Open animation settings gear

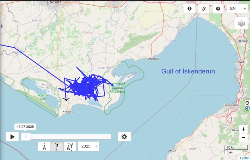pyautogui.click(x=124, y=137)
